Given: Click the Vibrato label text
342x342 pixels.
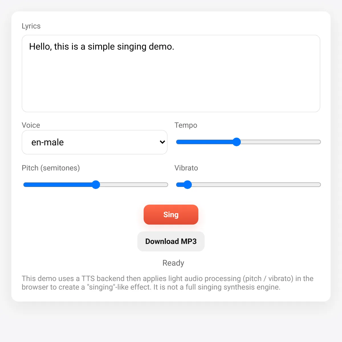Looking at the screenshot, I should tap(186, 168).
